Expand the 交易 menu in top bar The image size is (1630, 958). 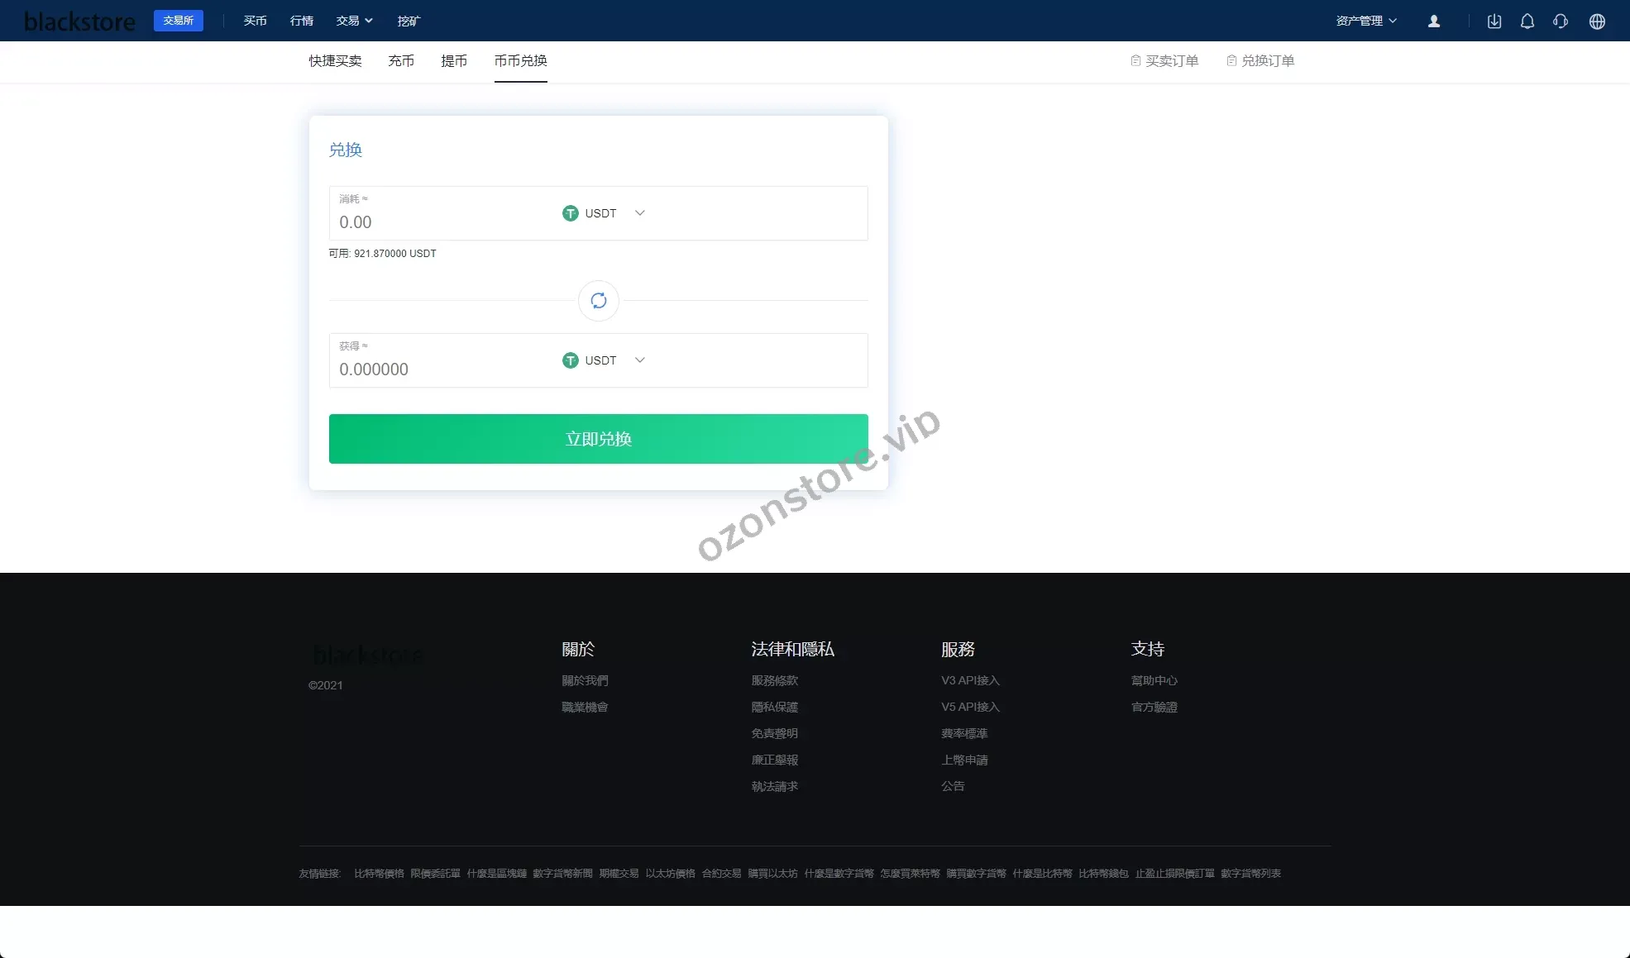[x=354, y=21]
